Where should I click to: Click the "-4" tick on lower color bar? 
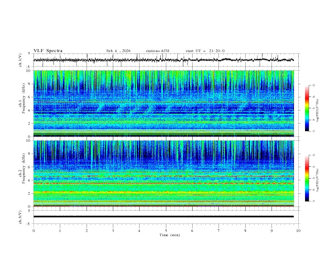tap(313, 167)
